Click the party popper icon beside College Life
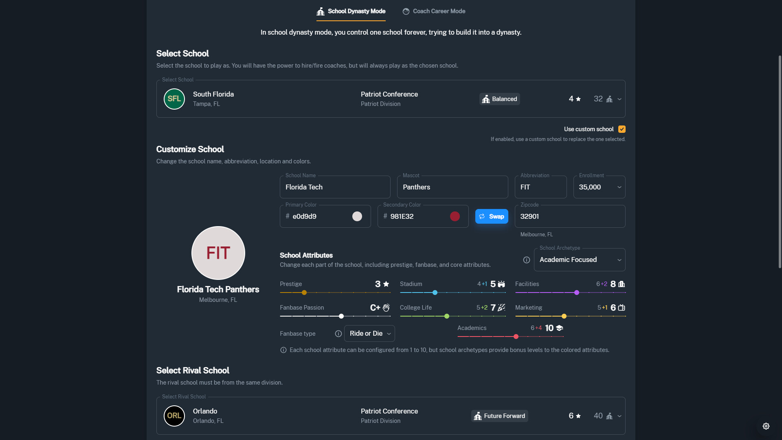This screenshot has width=782, height=440. [x=501, y=308]
